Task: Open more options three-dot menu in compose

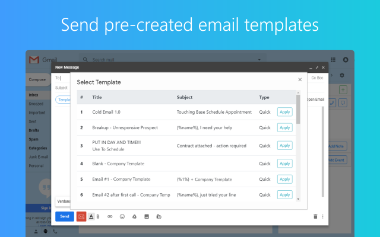Action: click(x=322, y=216)
